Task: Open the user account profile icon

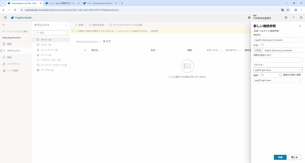Action: tap(301, 17)
